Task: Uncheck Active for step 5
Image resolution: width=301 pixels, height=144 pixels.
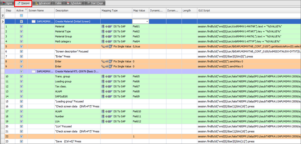Action: pyautogui.click(x=21, y=47)
